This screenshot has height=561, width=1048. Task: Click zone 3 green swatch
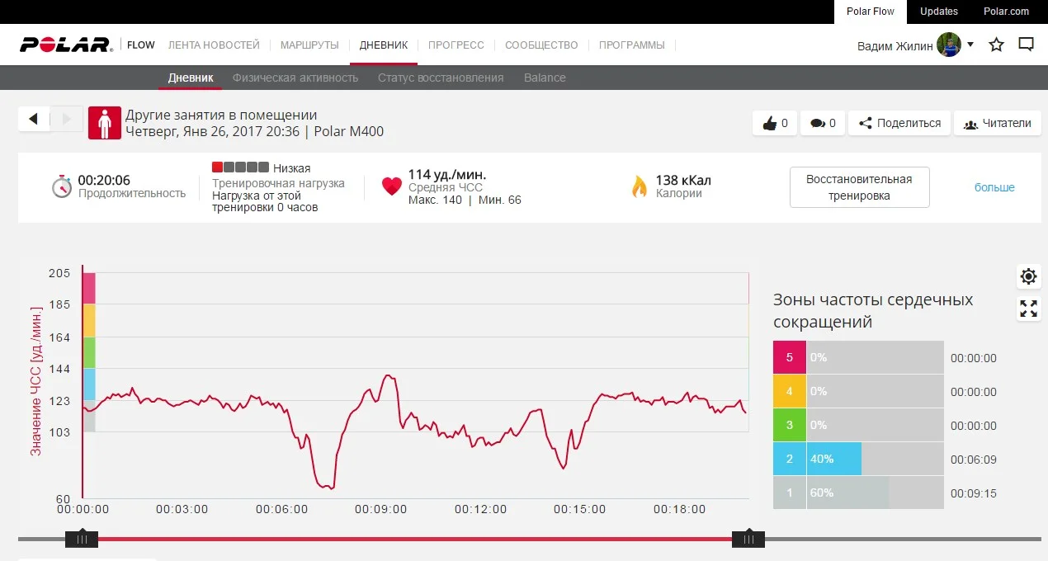pos(790,425)
